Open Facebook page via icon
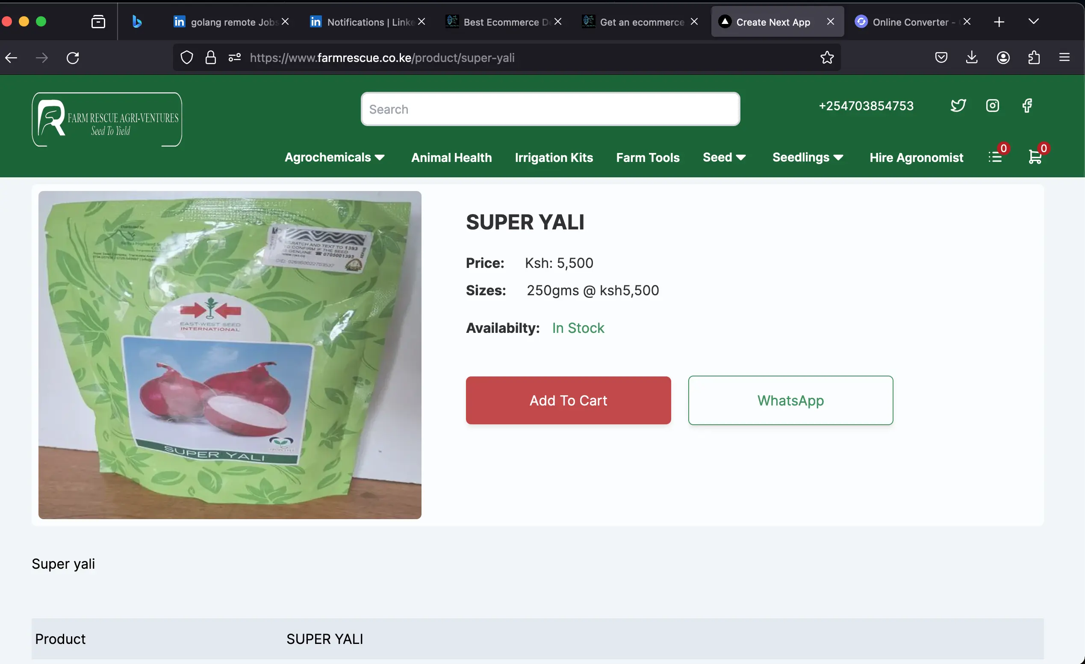The height and width of the screenshot is (664, 1085). [1027, 106]
